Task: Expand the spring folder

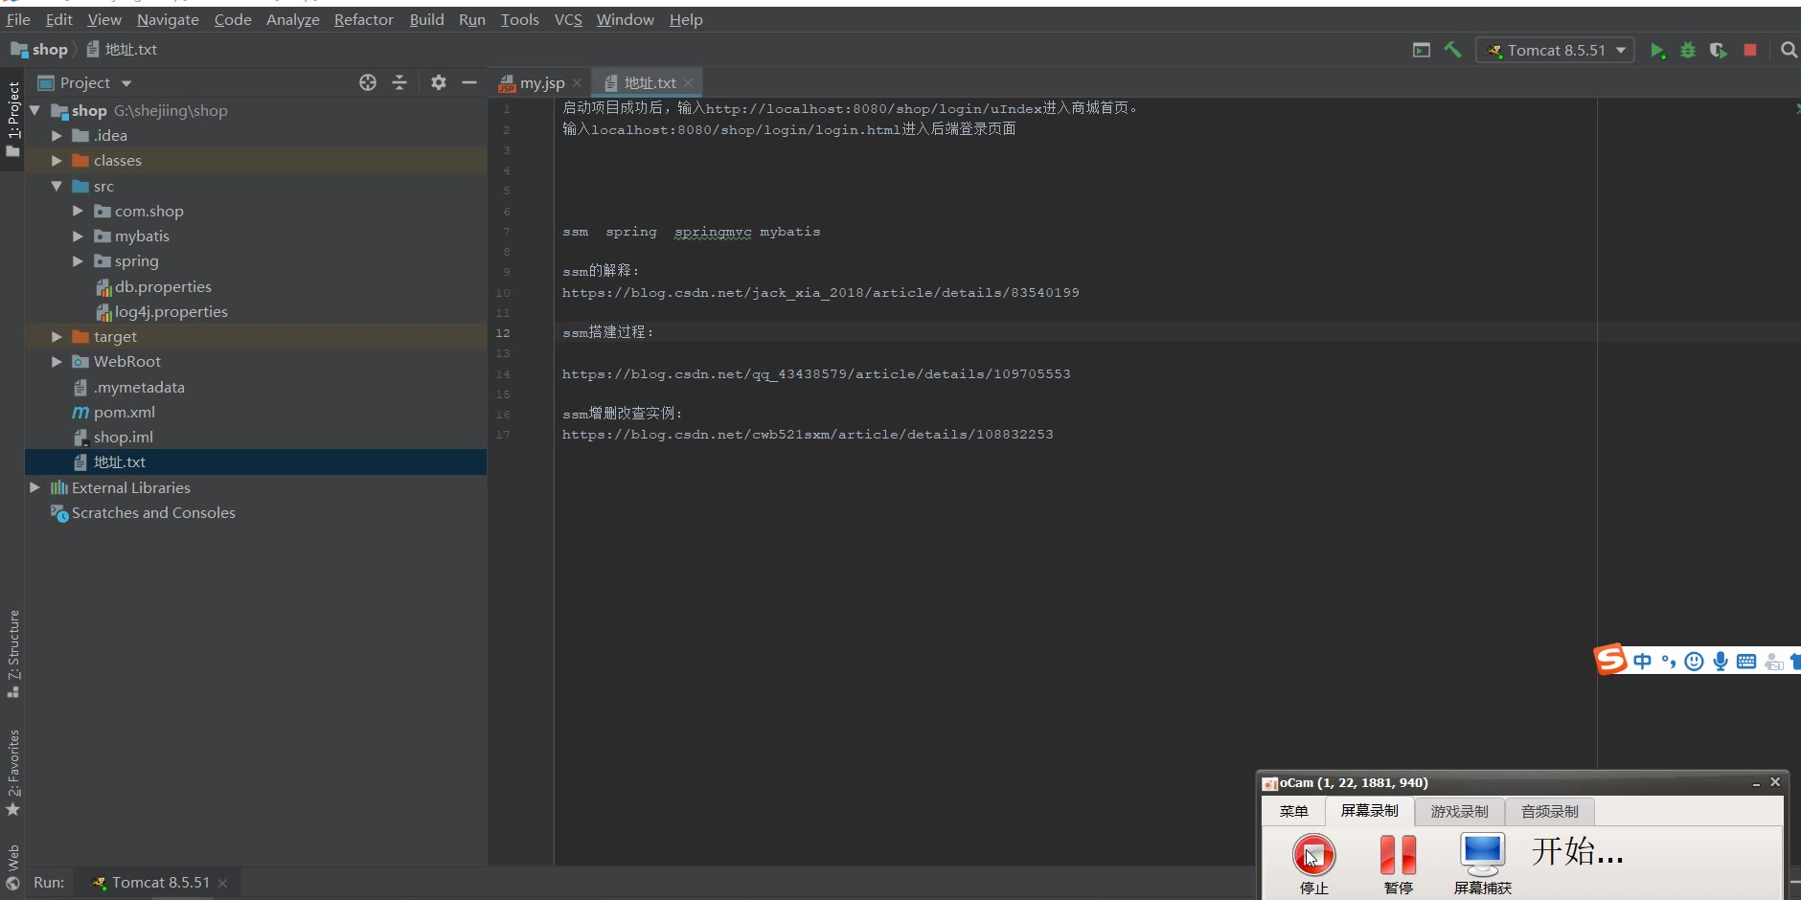Action: 78,260
